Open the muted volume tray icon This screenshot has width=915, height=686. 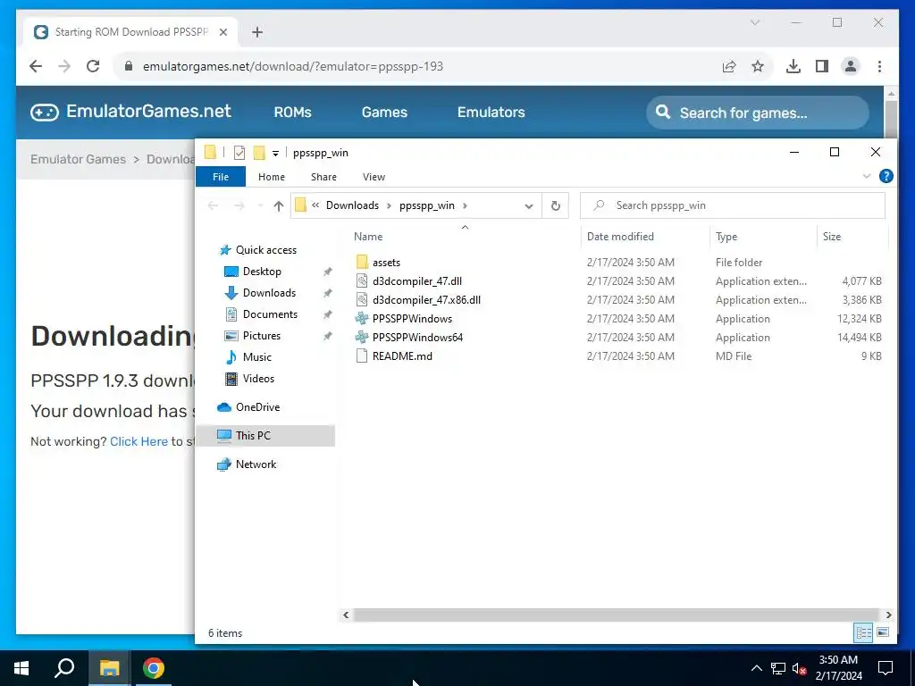[800, 668]
